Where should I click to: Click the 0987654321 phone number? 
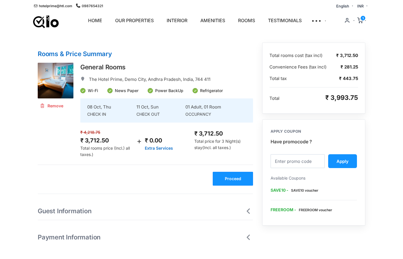[x=92, y=6]
